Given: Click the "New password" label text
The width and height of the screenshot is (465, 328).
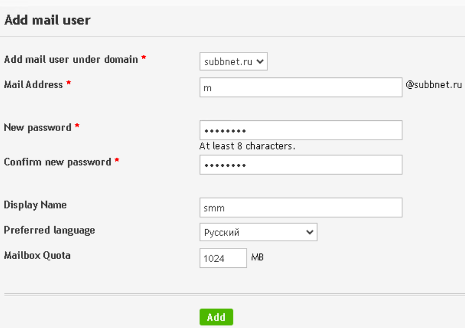Looking at the screenshot, I should 38,128.
